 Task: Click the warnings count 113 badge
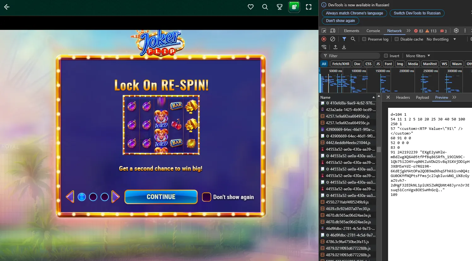(431, 31)
